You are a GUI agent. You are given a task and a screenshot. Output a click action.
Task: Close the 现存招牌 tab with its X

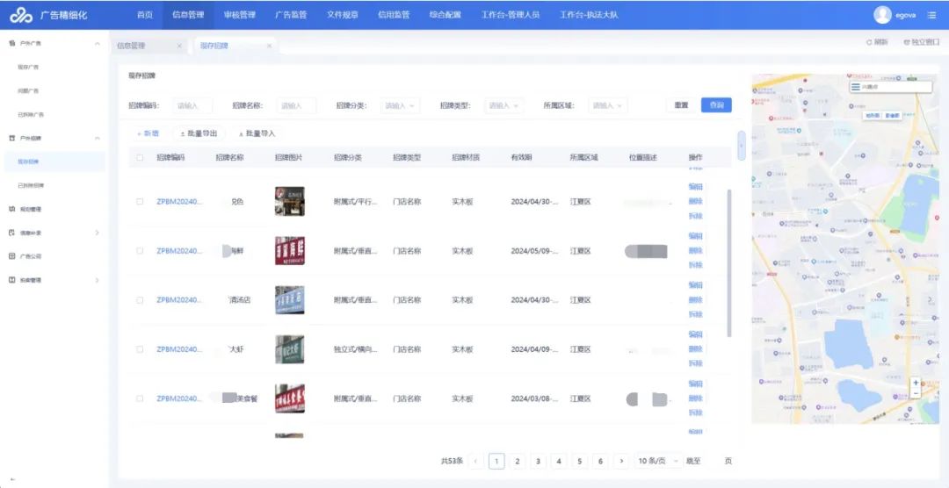coord(269,46)
